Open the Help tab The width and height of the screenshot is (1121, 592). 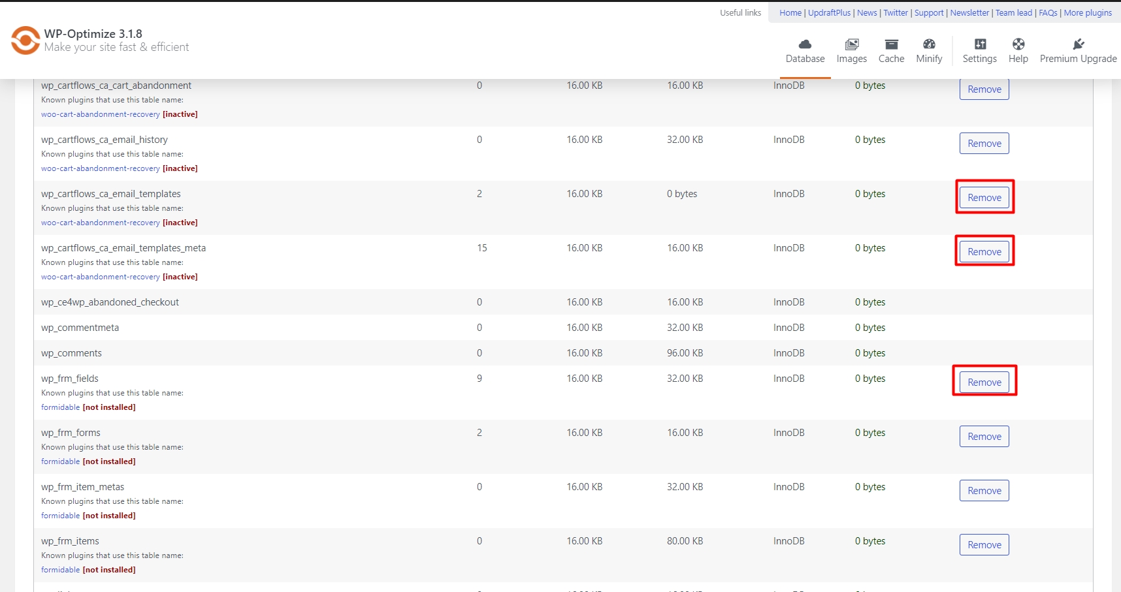[1018, 51]
